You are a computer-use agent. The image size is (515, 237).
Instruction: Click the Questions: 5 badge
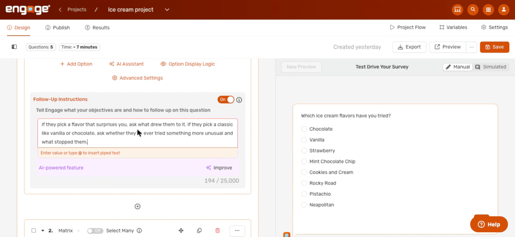click(x=41, y=47)
